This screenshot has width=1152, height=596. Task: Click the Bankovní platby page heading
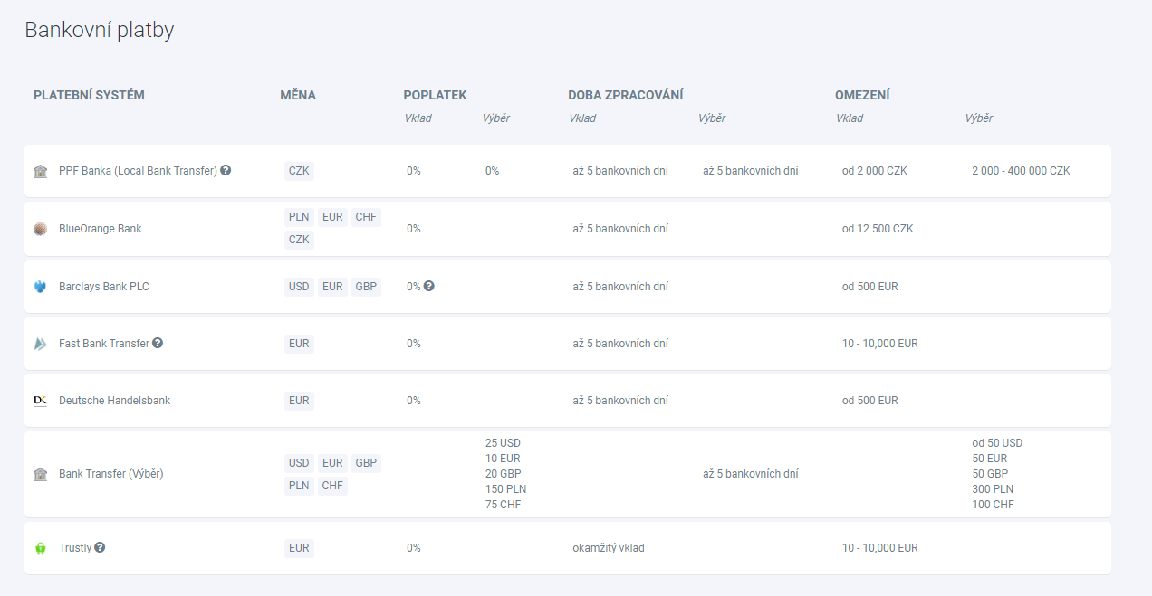pyautogui.click(x=100, y=30)
